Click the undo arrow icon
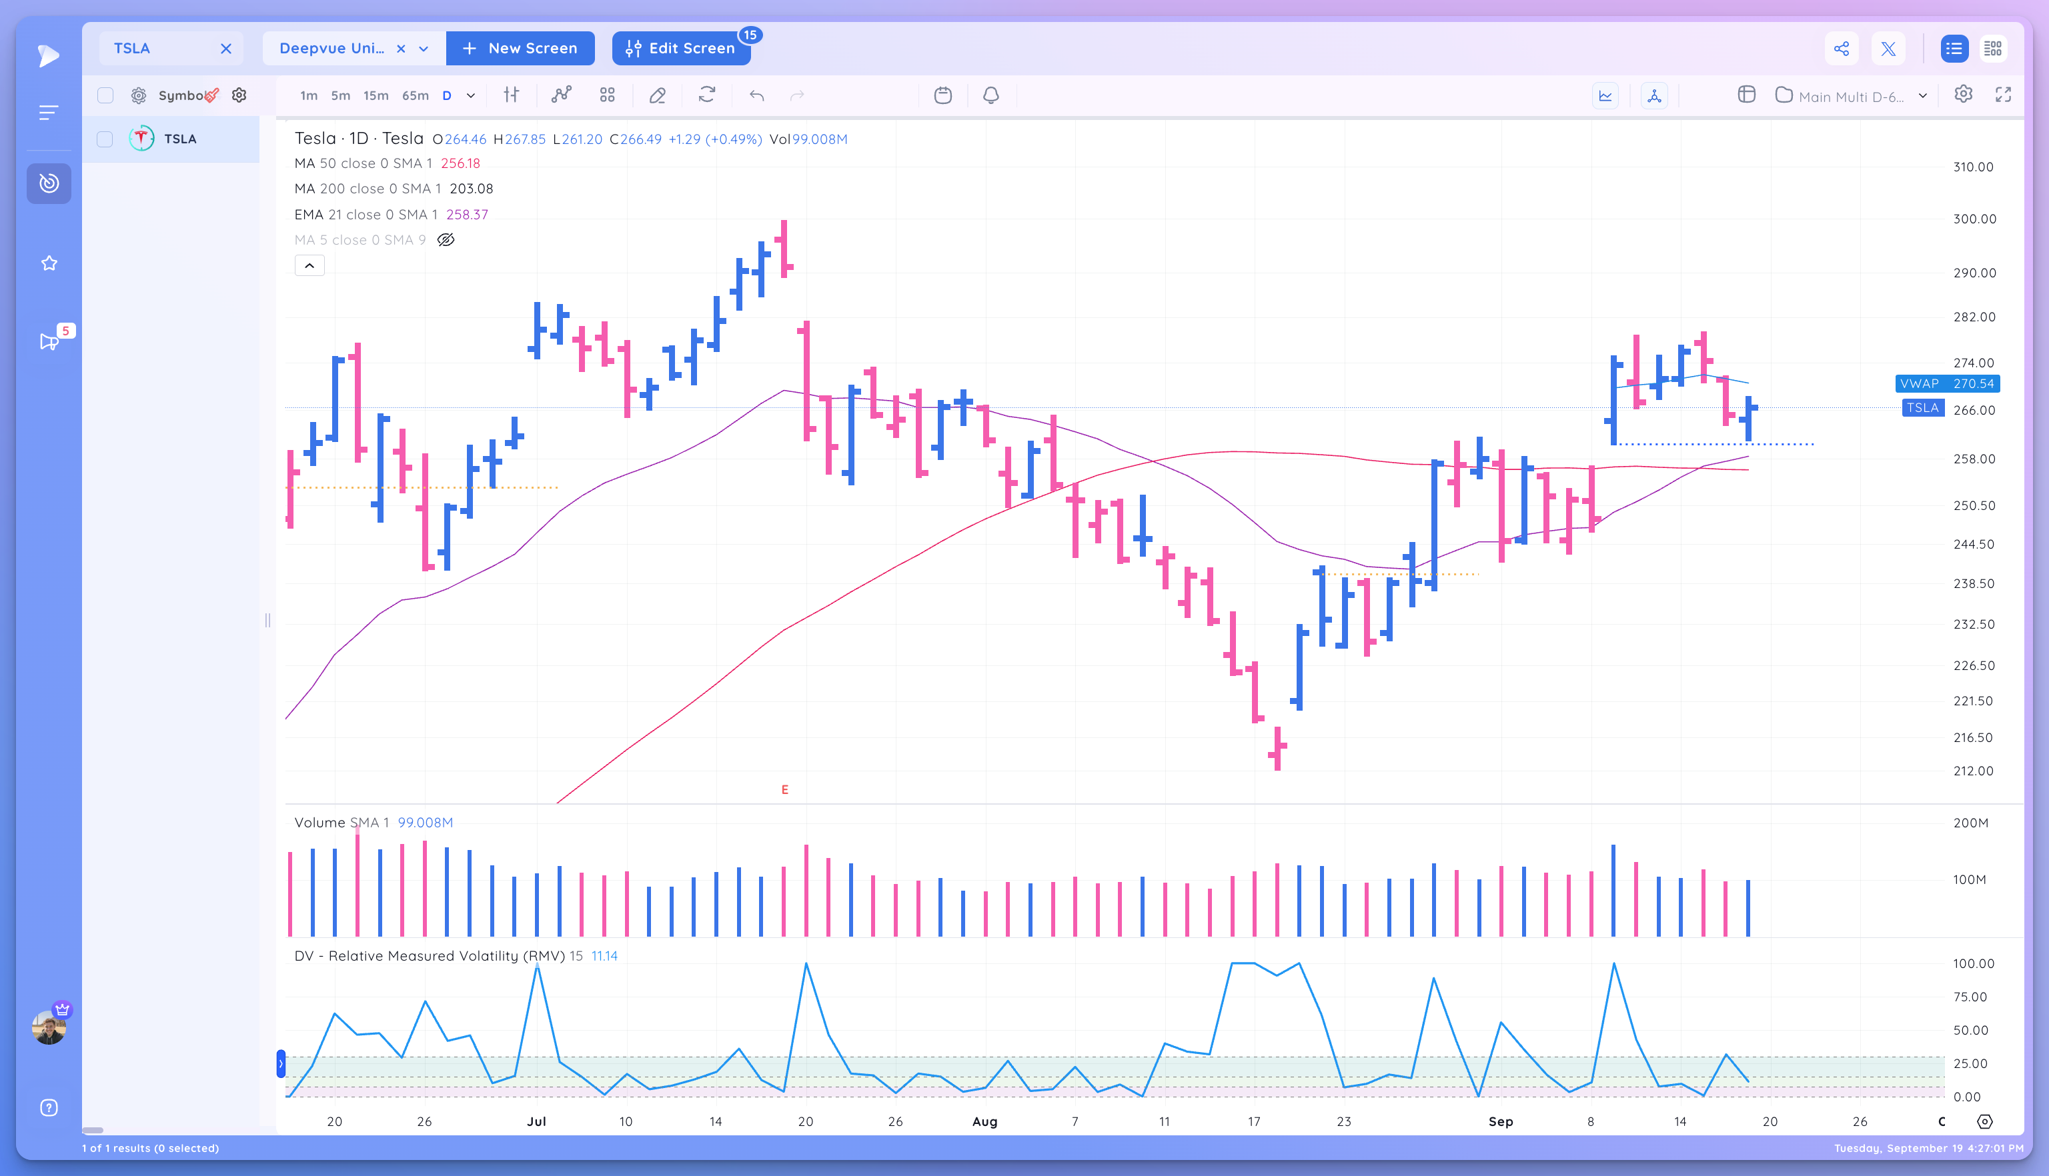Viewport: 2049px width, 1176px height. coord(757,95)
